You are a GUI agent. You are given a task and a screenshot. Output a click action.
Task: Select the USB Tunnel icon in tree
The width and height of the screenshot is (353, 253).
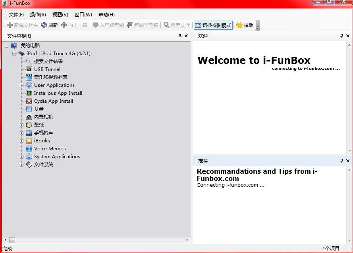coord(29,69)
